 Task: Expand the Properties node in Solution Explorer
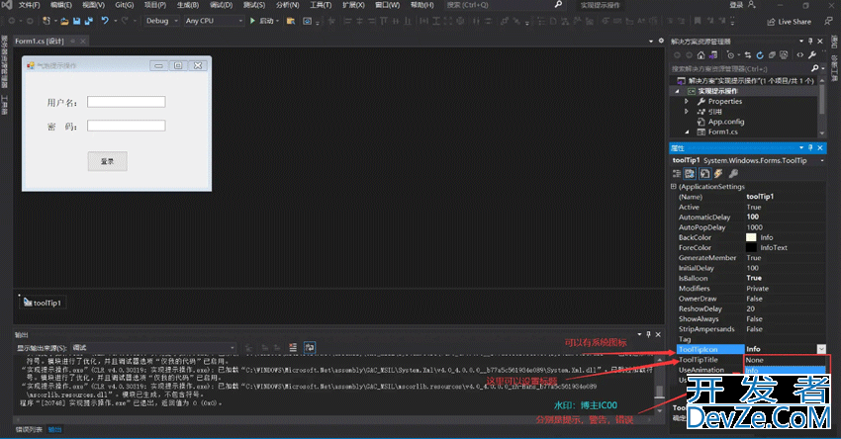point(687,101)
